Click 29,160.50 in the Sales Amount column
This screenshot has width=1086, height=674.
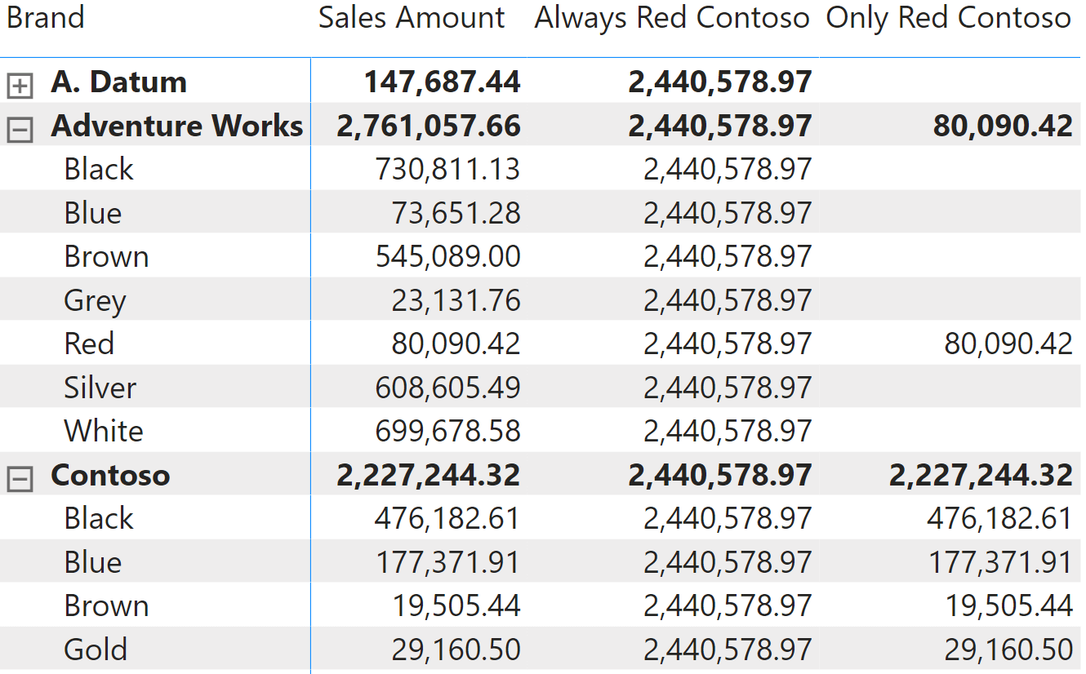[456, 650]
